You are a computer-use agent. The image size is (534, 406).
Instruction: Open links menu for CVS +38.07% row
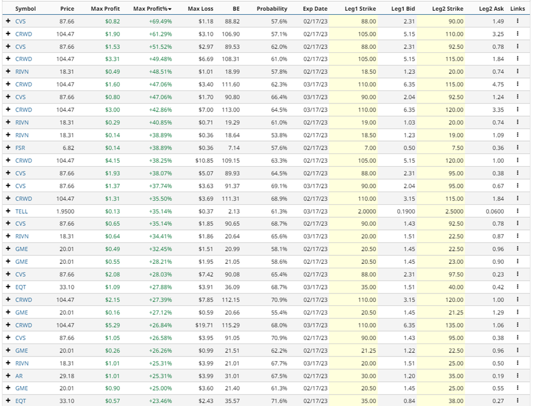(x=518, y=173)
